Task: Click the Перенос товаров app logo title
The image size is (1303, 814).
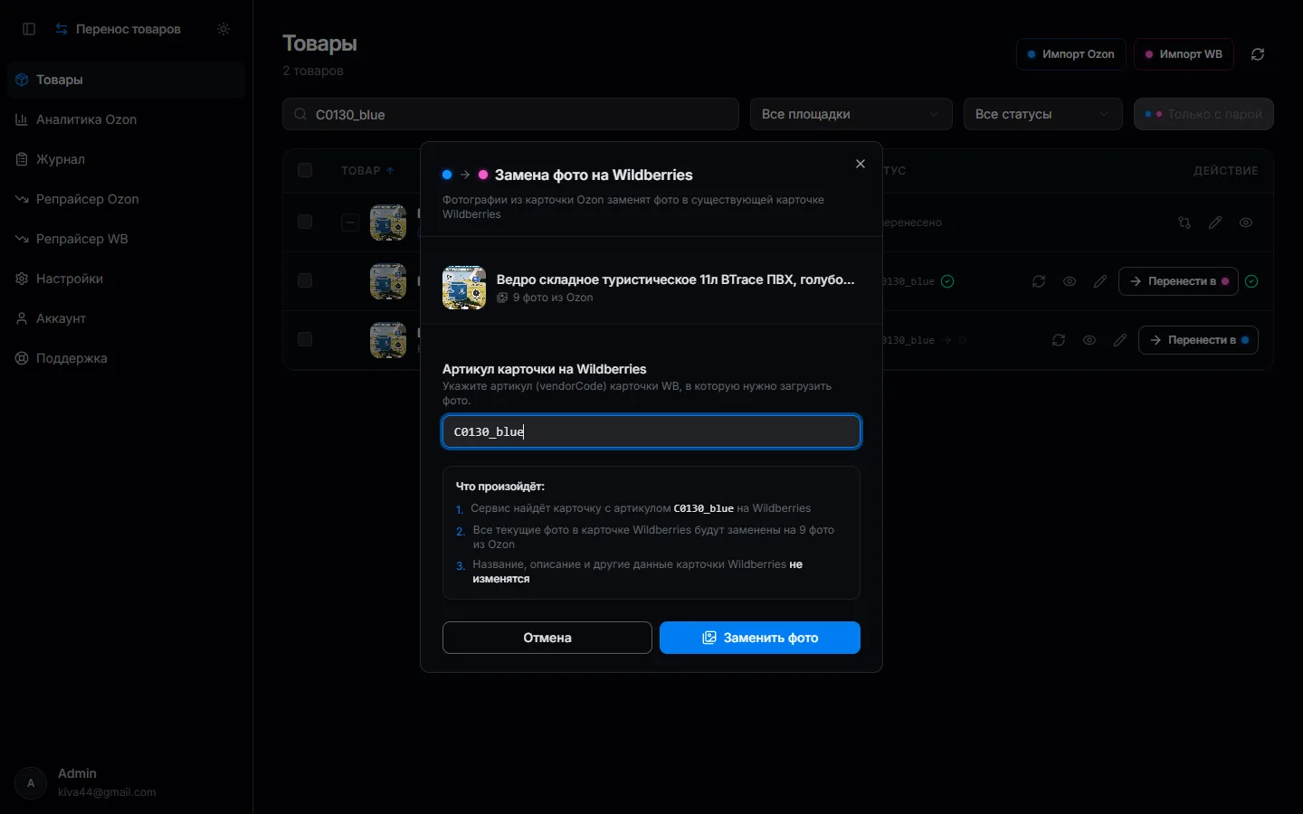Action: [x=118, y=29]
